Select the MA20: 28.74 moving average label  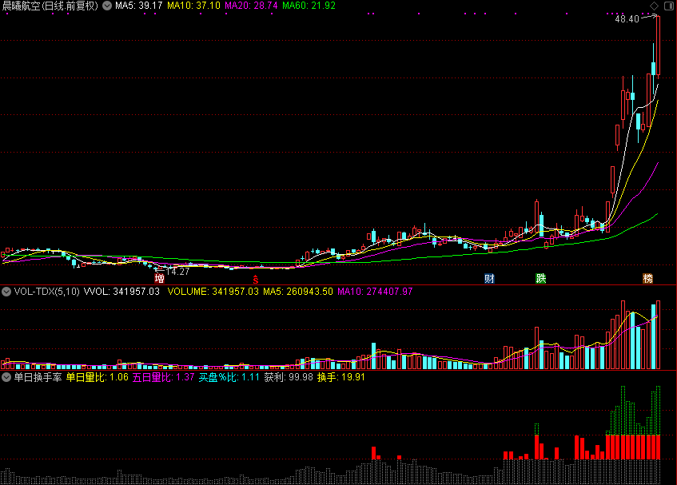pyautogui.click(x=251, y=6)
